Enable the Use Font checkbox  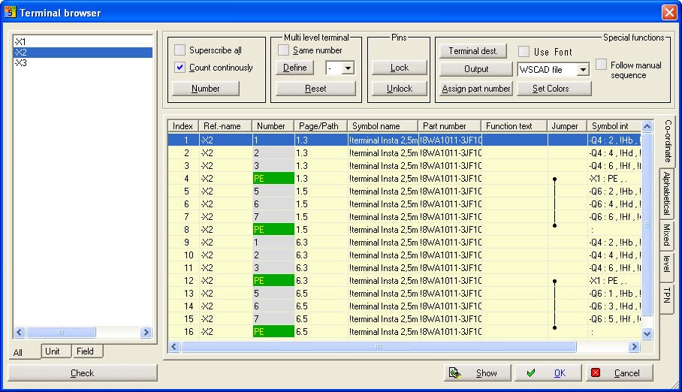coord(524,51)
